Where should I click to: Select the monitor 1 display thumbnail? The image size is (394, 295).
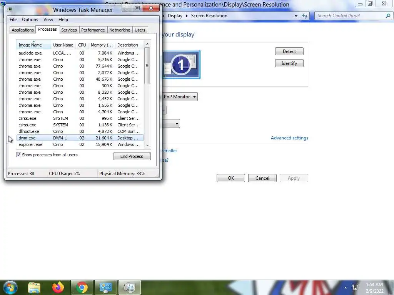(181, 65)
